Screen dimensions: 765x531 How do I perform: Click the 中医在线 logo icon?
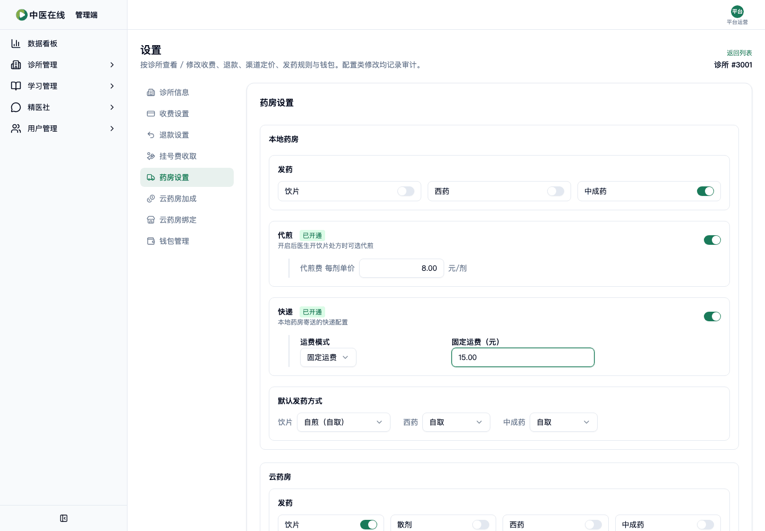tap(21, 15)
